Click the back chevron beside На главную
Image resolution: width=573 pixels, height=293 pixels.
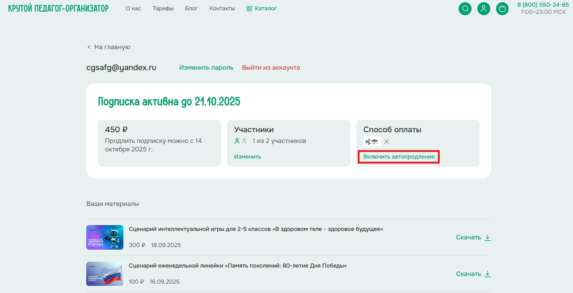pyautogui.click(x=89, y=47)
